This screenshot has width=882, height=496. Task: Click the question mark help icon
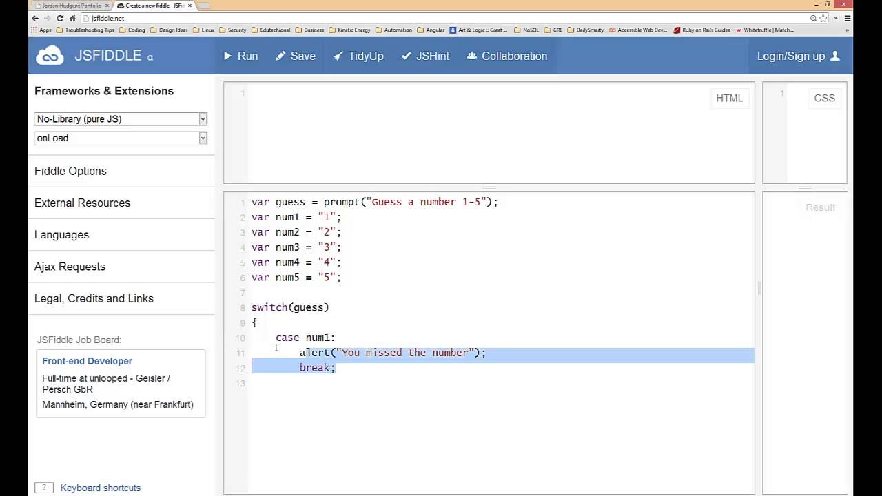click(43, 488)
